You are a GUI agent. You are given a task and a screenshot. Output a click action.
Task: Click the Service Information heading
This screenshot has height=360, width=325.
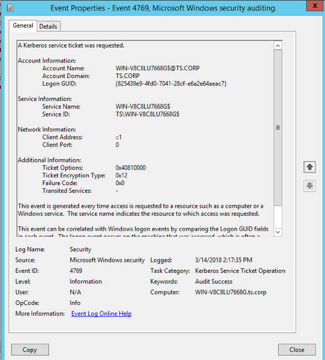(x=45, y=99)
